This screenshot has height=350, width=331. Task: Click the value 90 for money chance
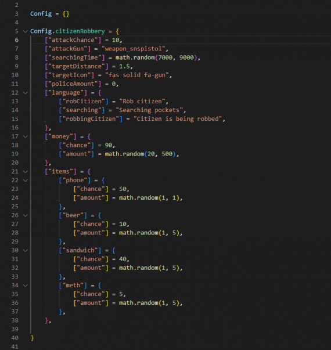[109, 145]
